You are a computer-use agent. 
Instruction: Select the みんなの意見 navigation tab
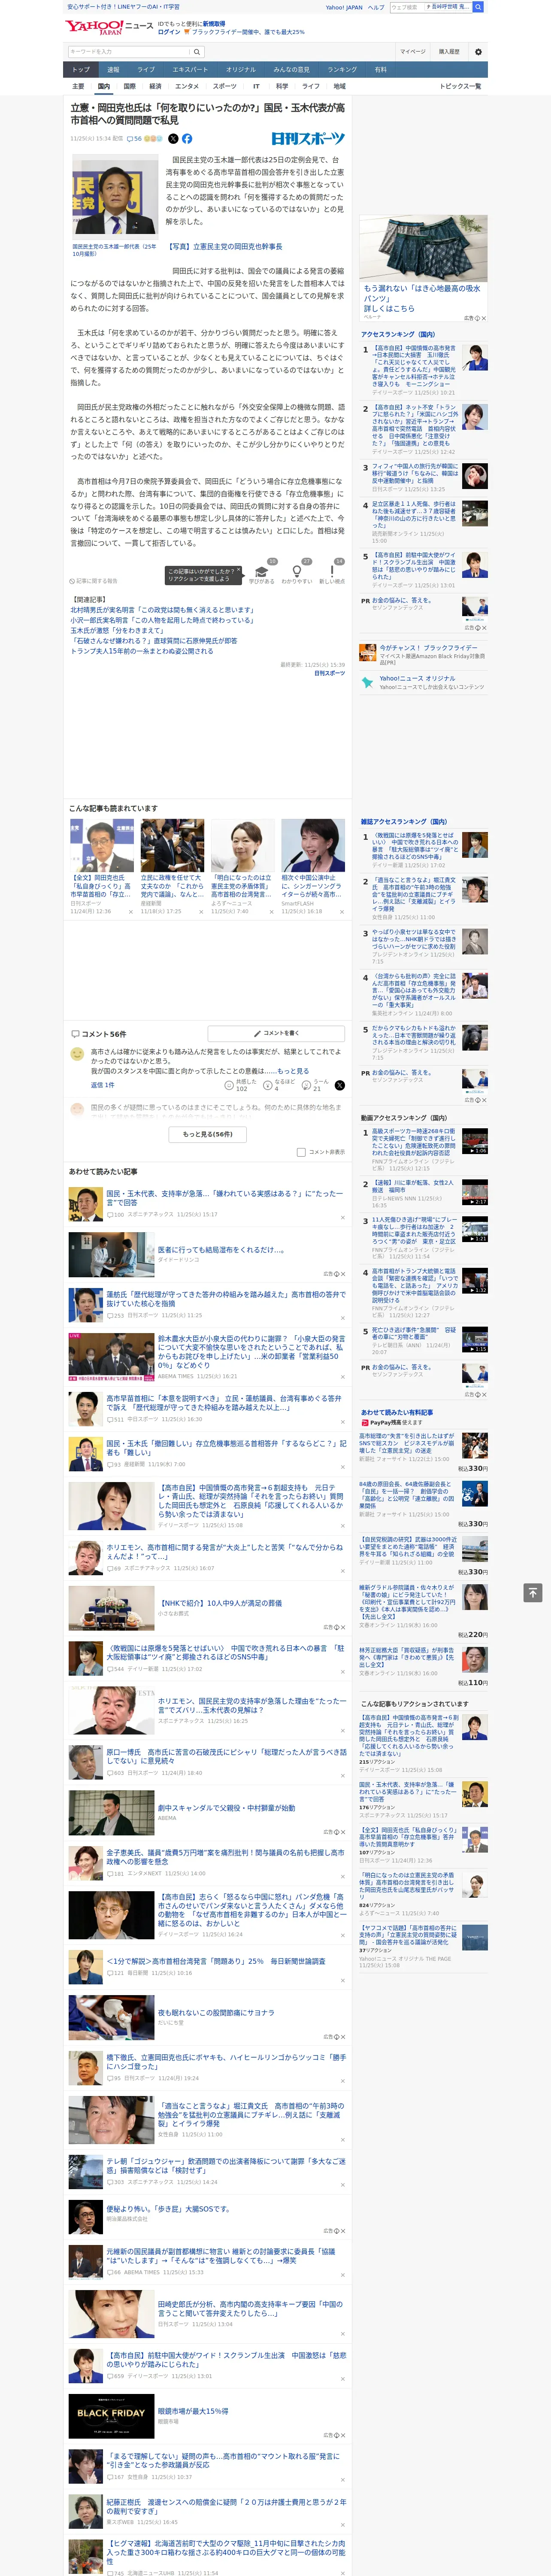click(x=291, y=70)
